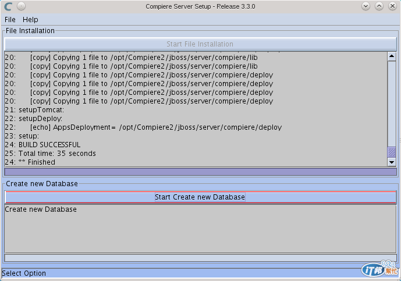
Task: Click the database creation progress bar
Action: [x=200, y=258]
